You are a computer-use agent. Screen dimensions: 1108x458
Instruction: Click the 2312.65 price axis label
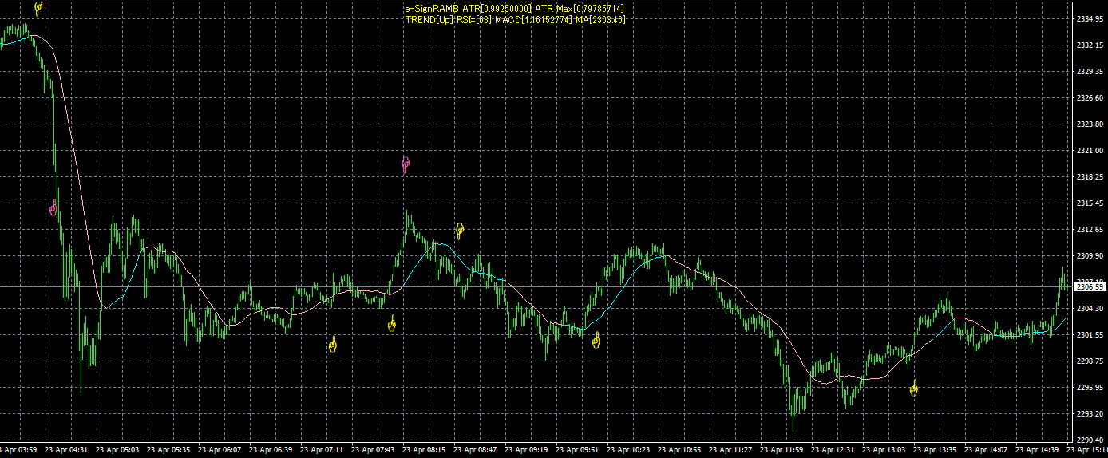(x=1090, y=230)
